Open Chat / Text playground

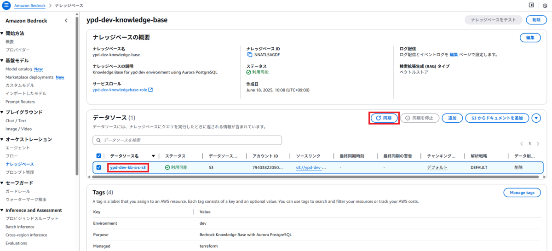[16, 121]
